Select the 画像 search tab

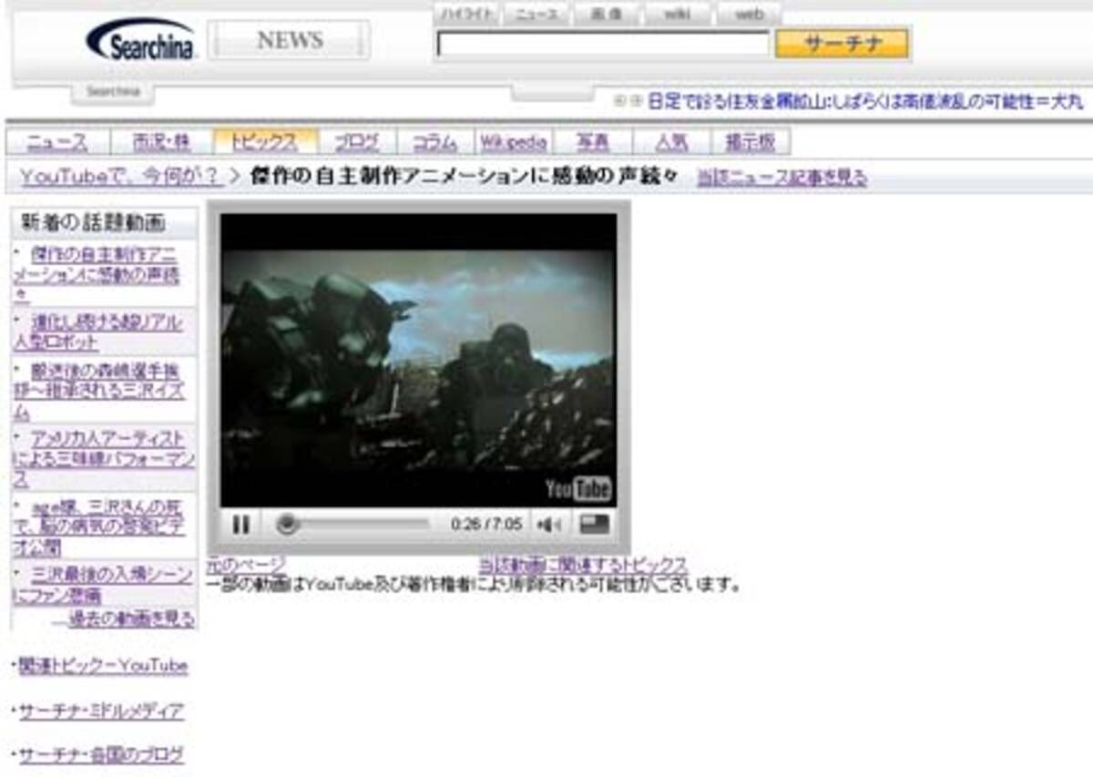pyautogui.click(x=606, y=15)
